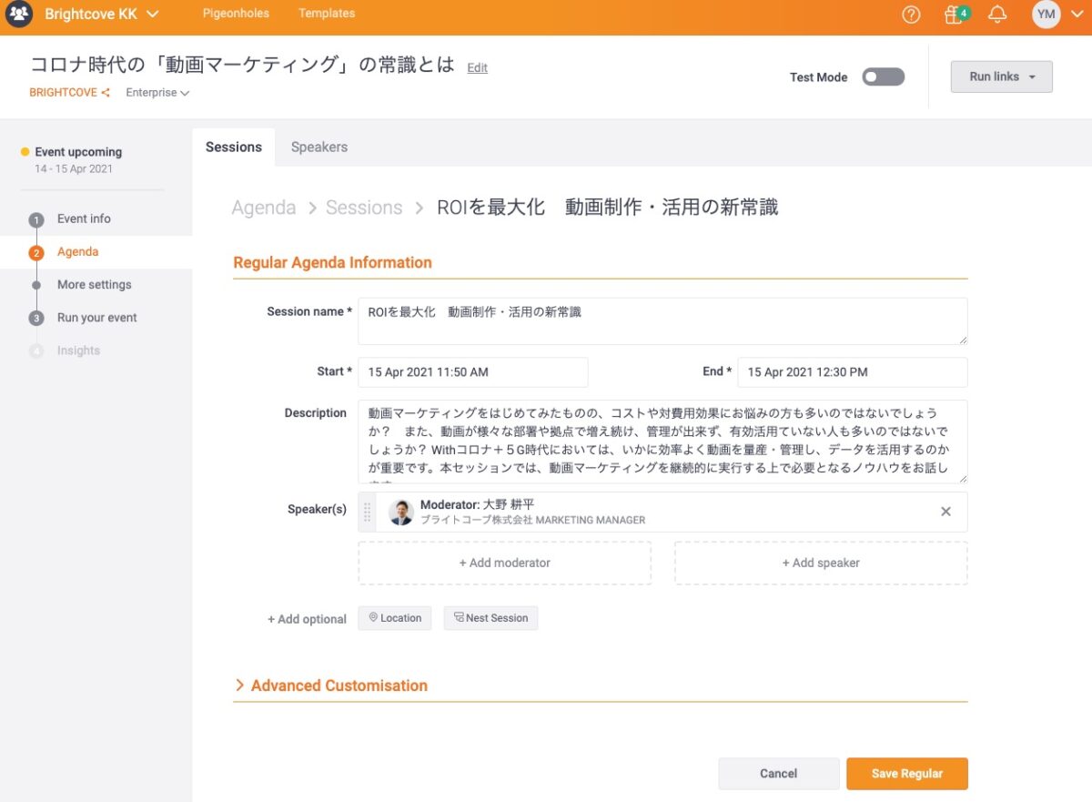Remove the moderator with X icon
The height and width of the screenshot is (802, 1092).
[x=945, y=512]
